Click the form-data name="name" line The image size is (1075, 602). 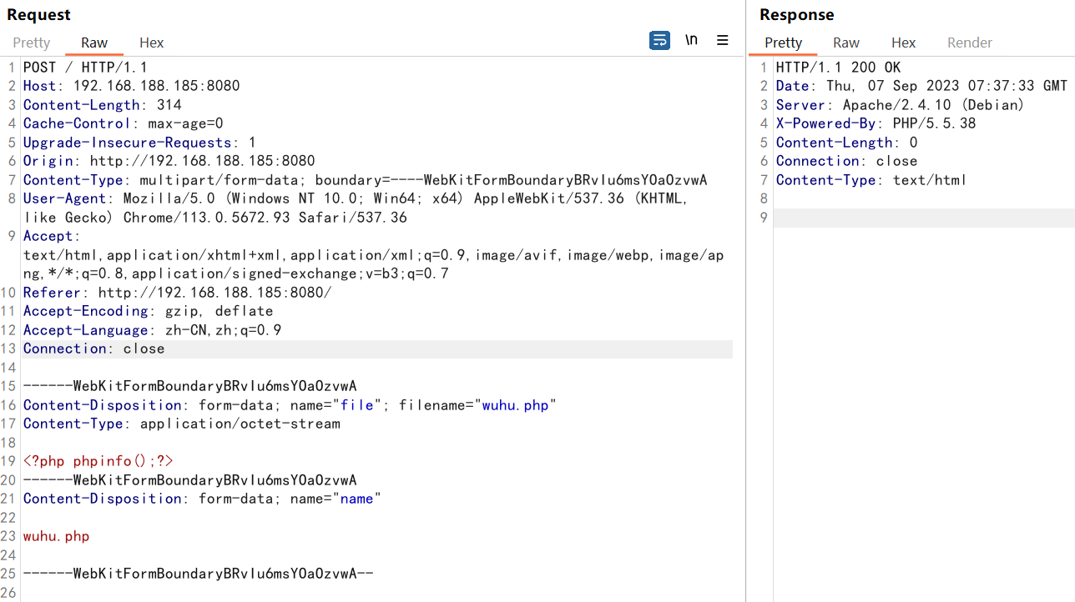pyautogui.click(x=203, y=499)
